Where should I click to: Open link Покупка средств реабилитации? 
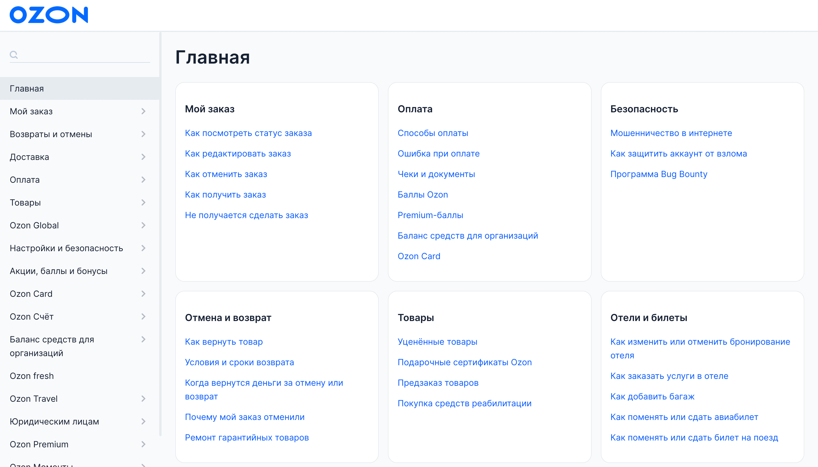(x=465, y=403)
